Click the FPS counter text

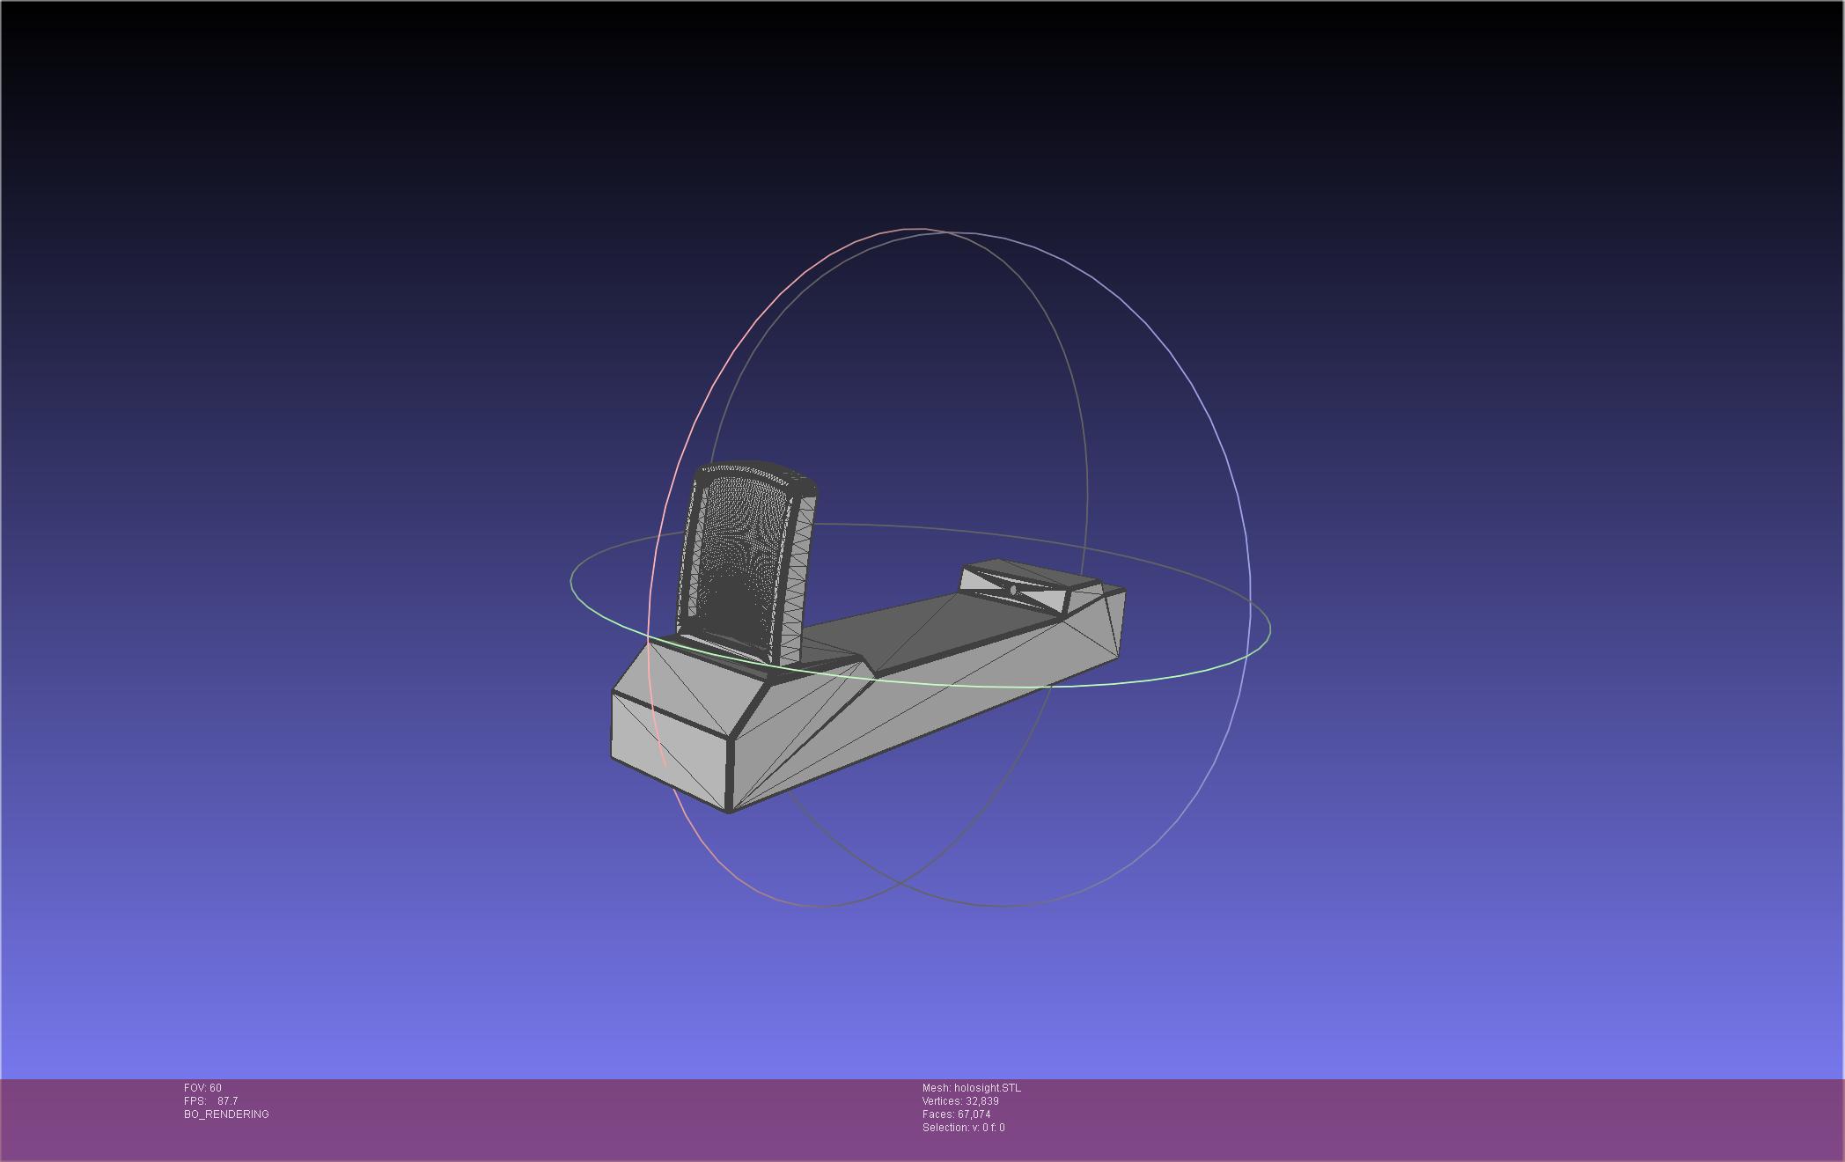coord(211,1101)
